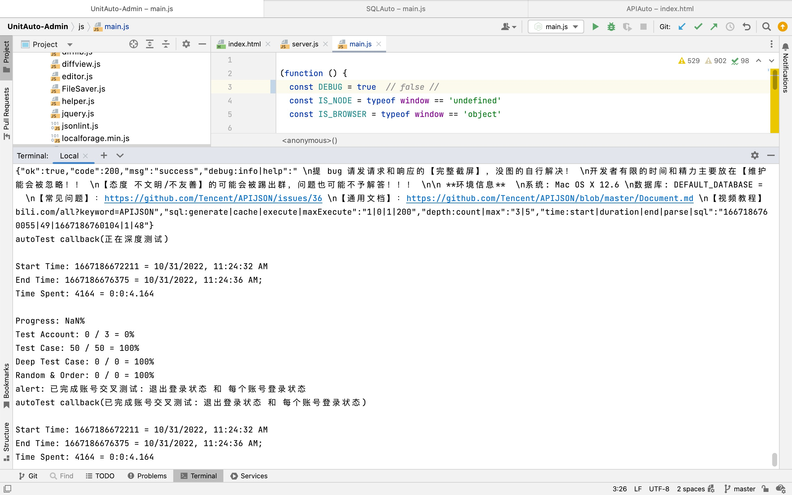Close the Local terminal tab

click(x=85, y=156)
